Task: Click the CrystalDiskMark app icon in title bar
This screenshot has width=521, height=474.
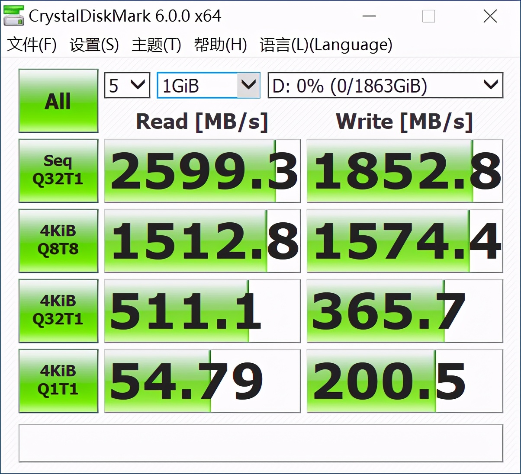Action: pyautogui.click(x=14, y=16)
